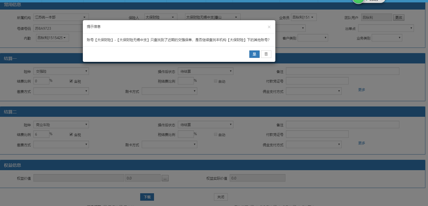Expand 缴费方式 dropdown in 结算二
428x206 pixels.
coord(61,144)
